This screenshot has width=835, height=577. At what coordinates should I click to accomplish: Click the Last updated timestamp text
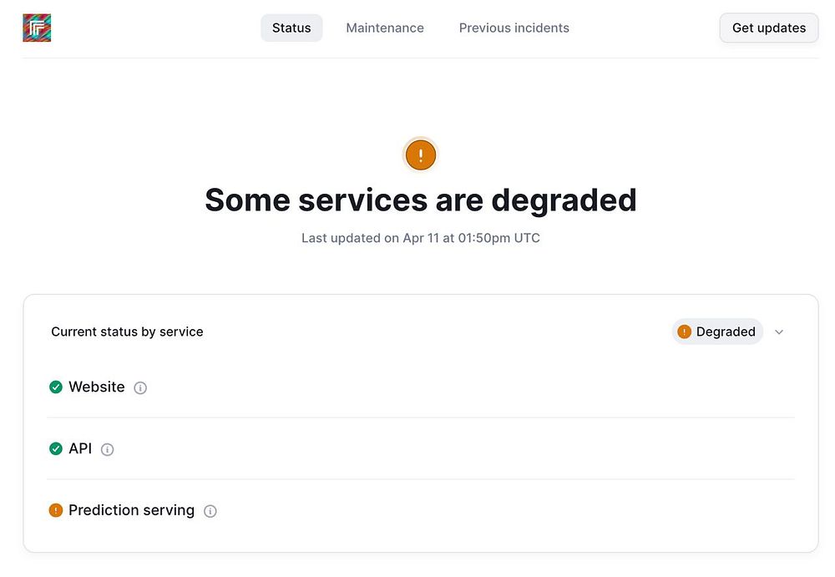pyautogui.click(x=421, y=238)
